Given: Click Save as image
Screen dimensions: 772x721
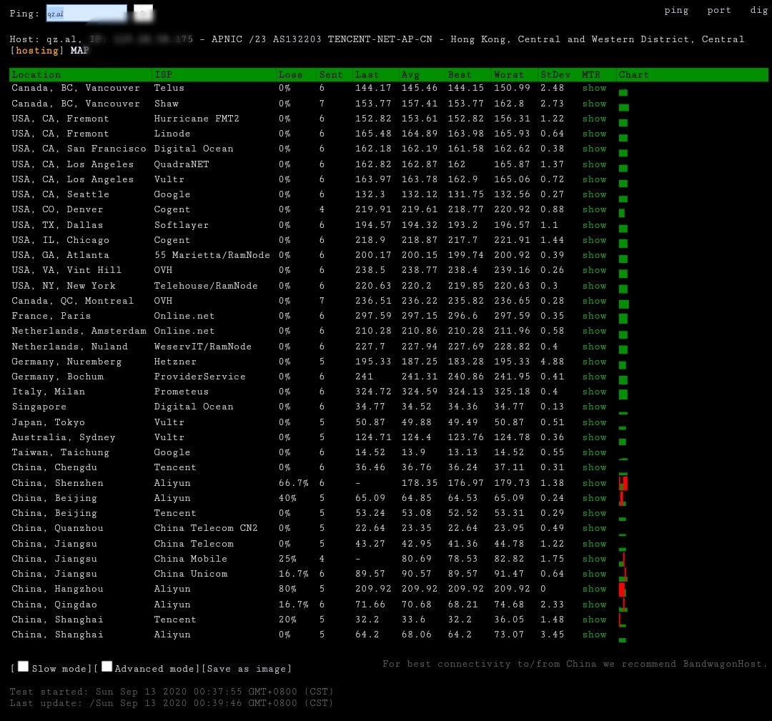Looking at the screenshot, I should tap(247, 669).
